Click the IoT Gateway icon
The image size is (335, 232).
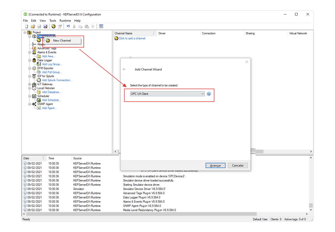coord(34,84)
